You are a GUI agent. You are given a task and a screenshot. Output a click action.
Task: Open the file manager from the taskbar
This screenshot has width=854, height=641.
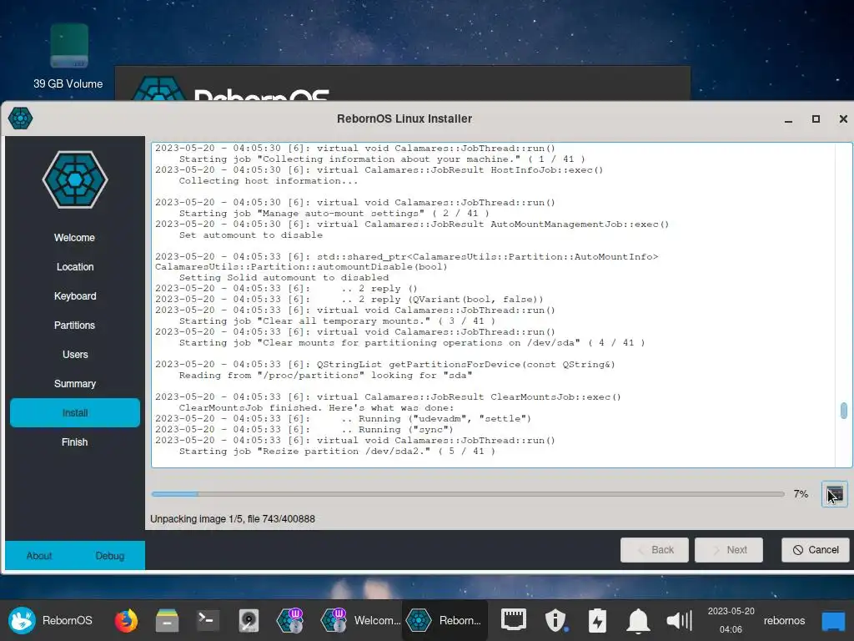click(x=167, y=620)
